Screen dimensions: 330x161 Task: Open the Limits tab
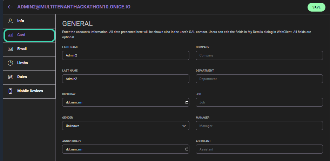[22, 63]
